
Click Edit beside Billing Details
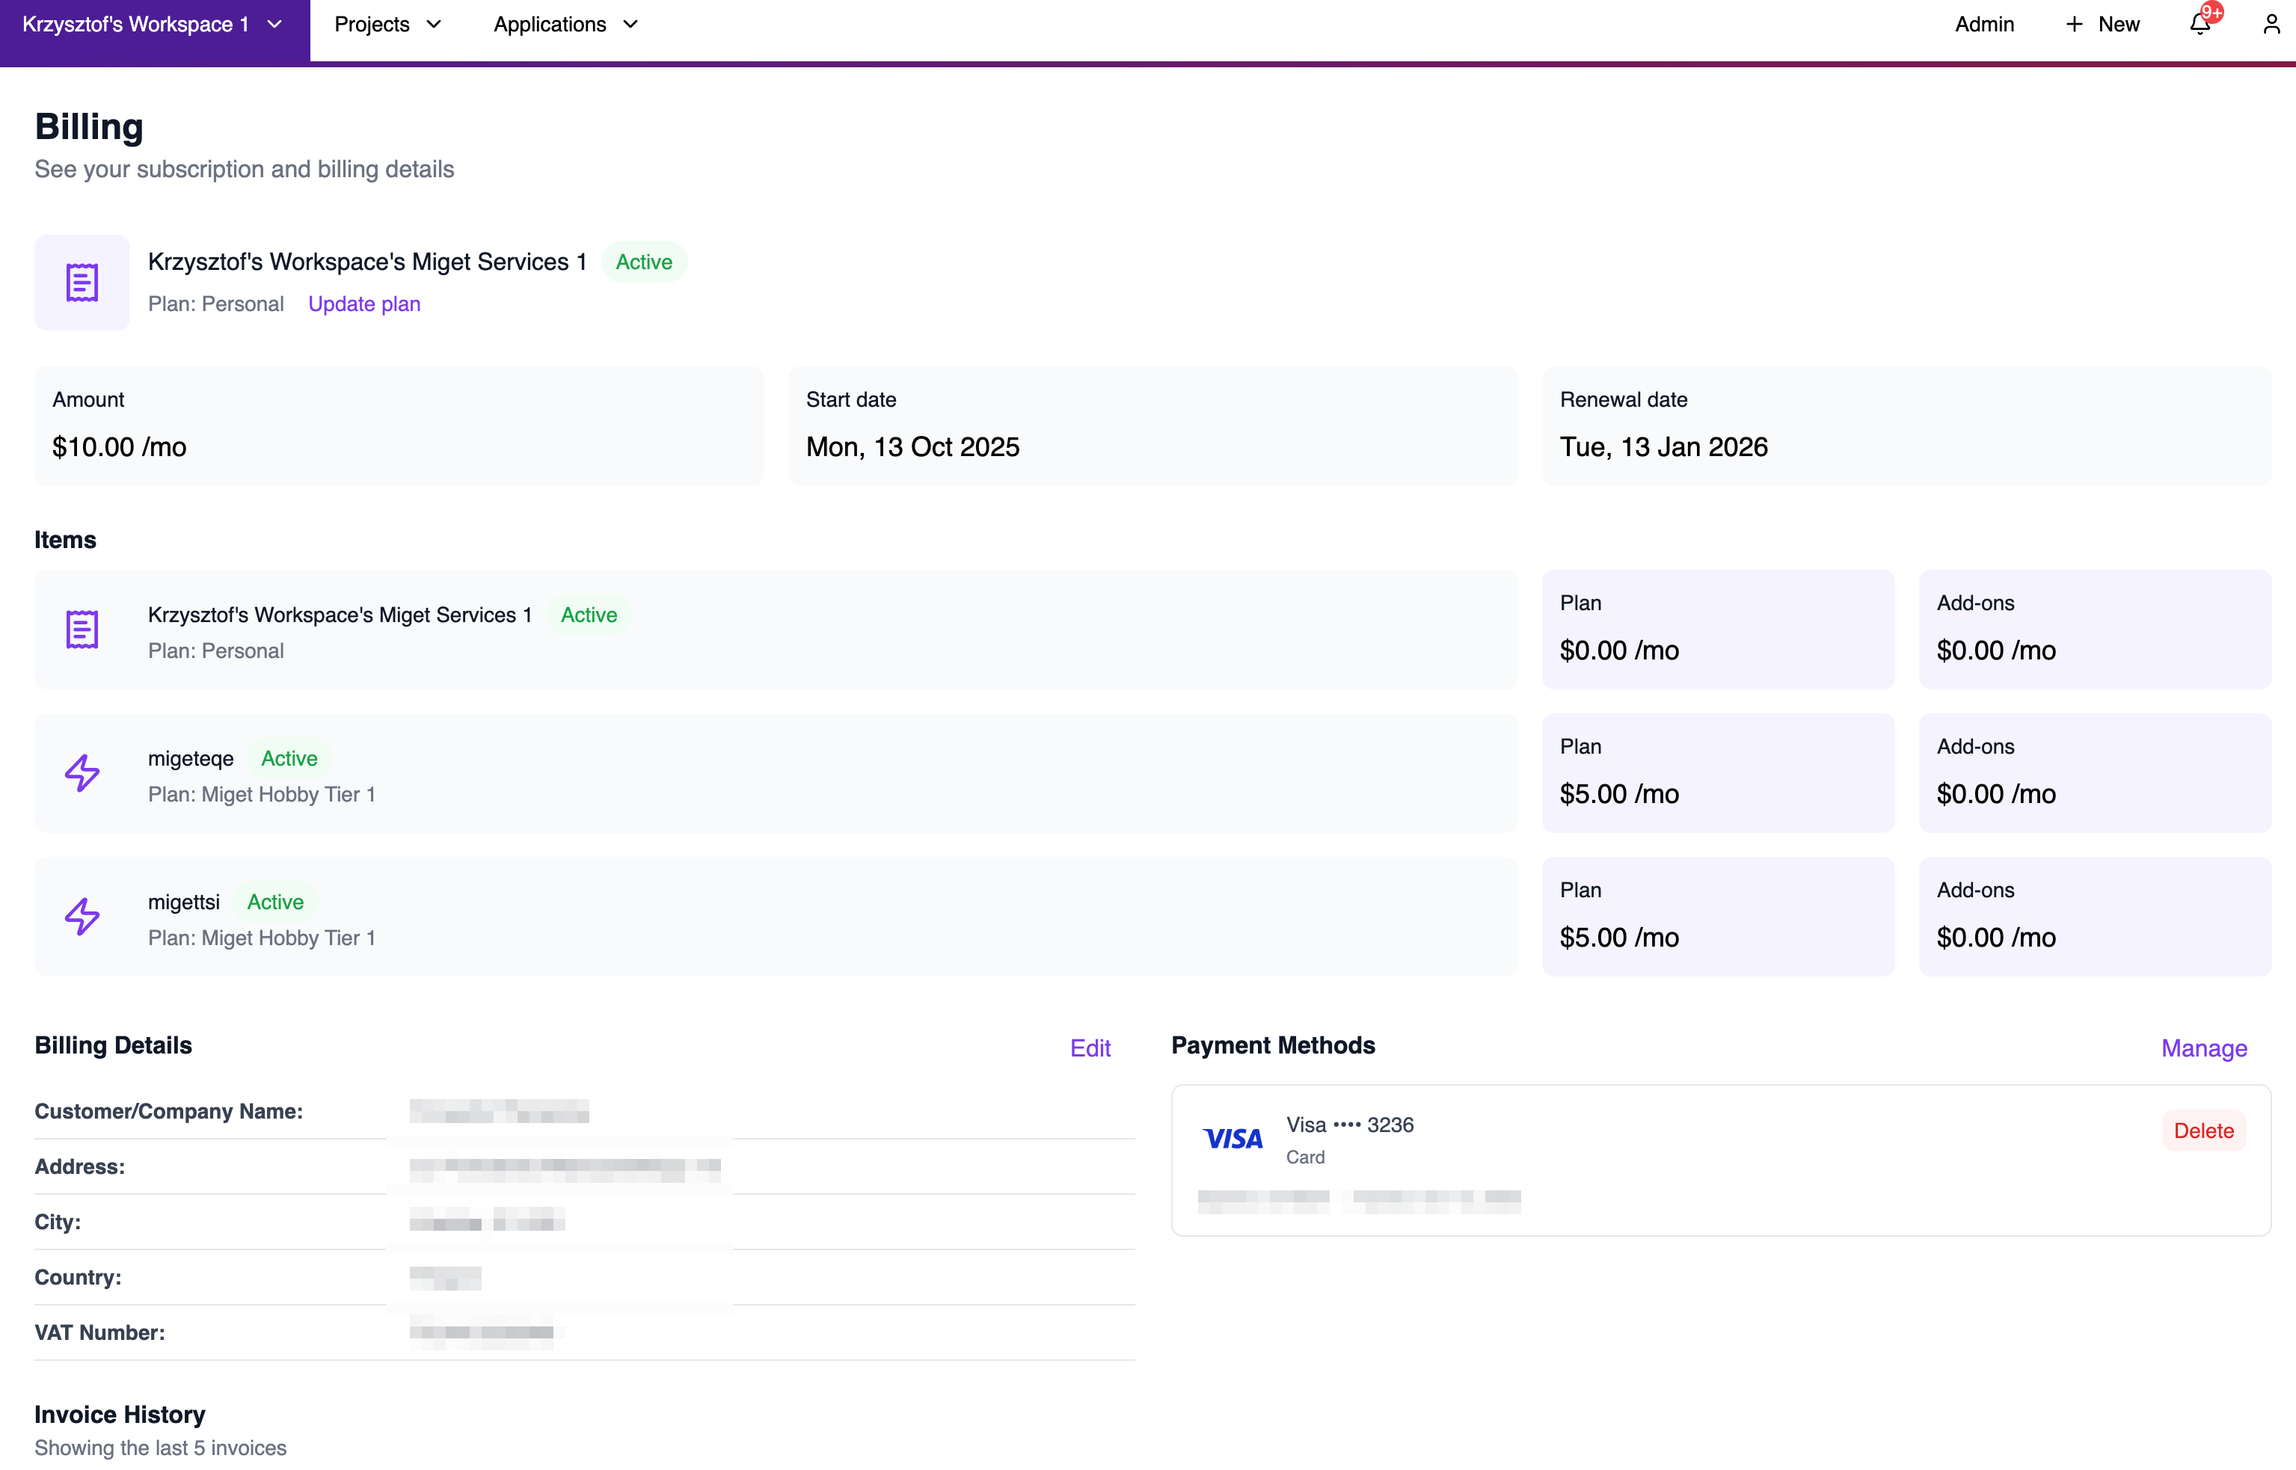coord(1090,1047)
